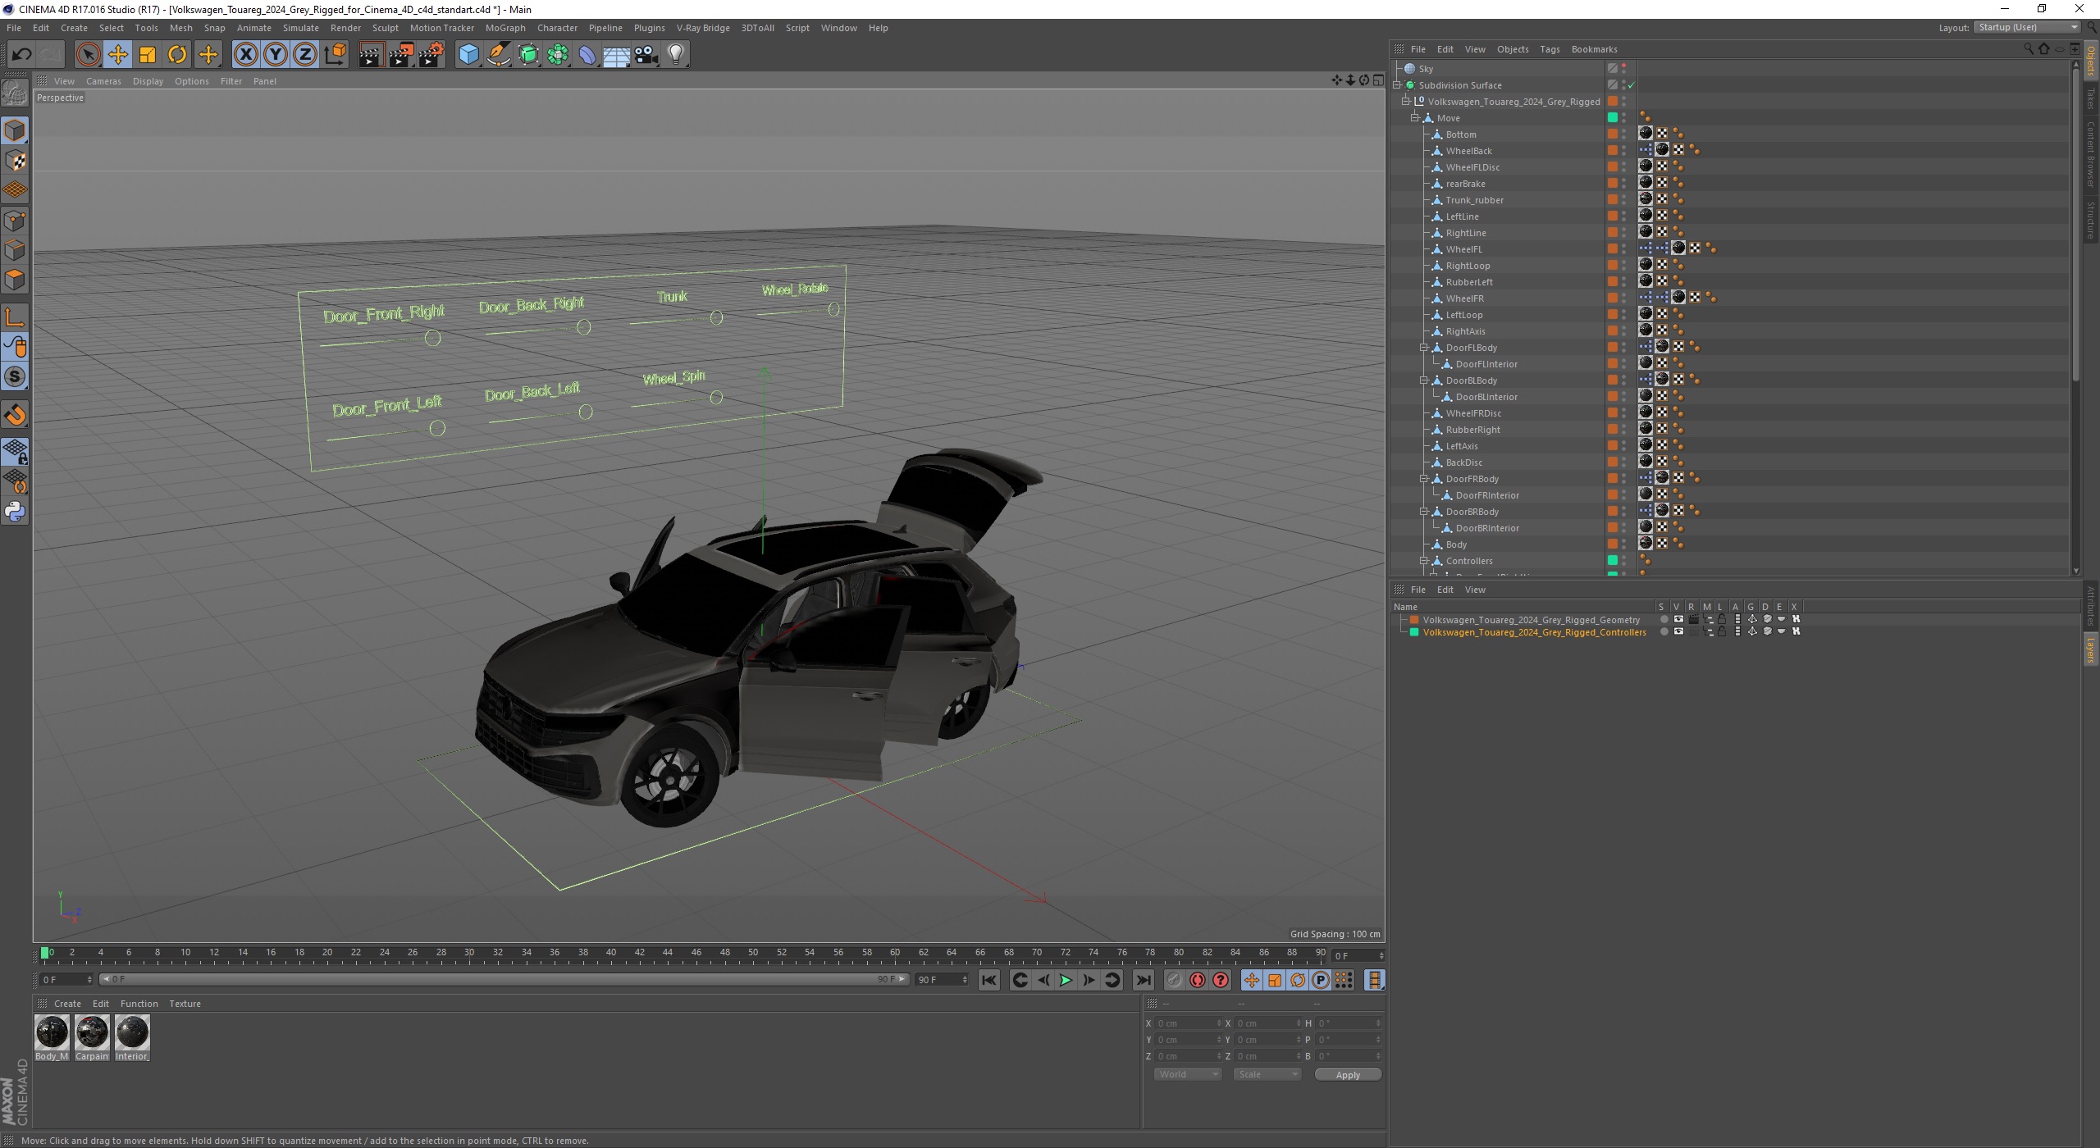This screenshot has height=1148, width=2100.
Task: Enable Polygons mode in left toolbar
Action: 15,280
